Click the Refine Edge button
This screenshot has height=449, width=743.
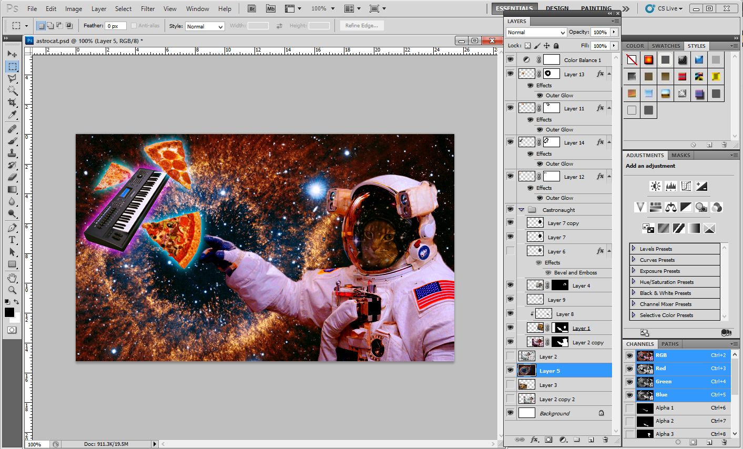pos(362,25)
